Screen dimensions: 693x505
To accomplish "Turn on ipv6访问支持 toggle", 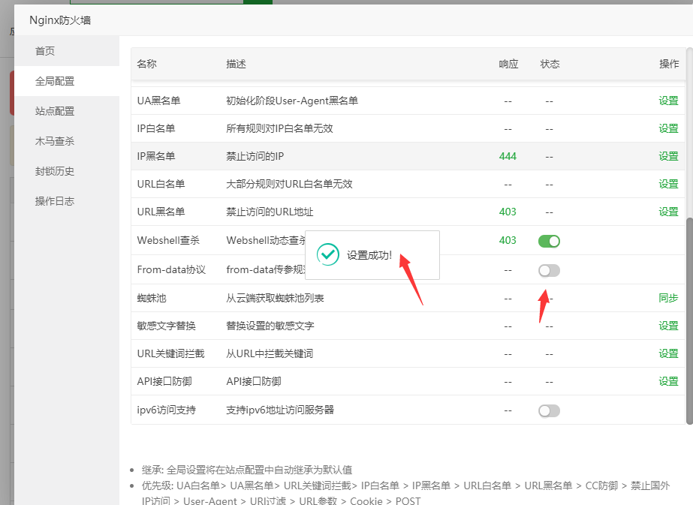I will coord(549,411).
